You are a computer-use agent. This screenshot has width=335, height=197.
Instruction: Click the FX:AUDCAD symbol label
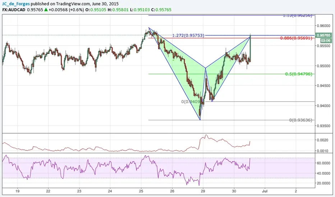(x=14, y=10)
